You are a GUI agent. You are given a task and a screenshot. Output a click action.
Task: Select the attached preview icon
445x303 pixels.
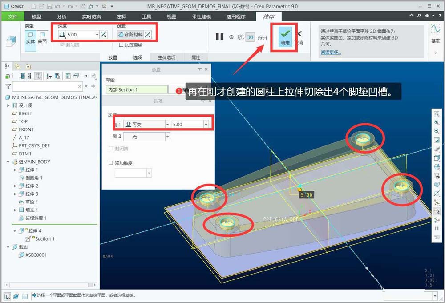point(250,37)
